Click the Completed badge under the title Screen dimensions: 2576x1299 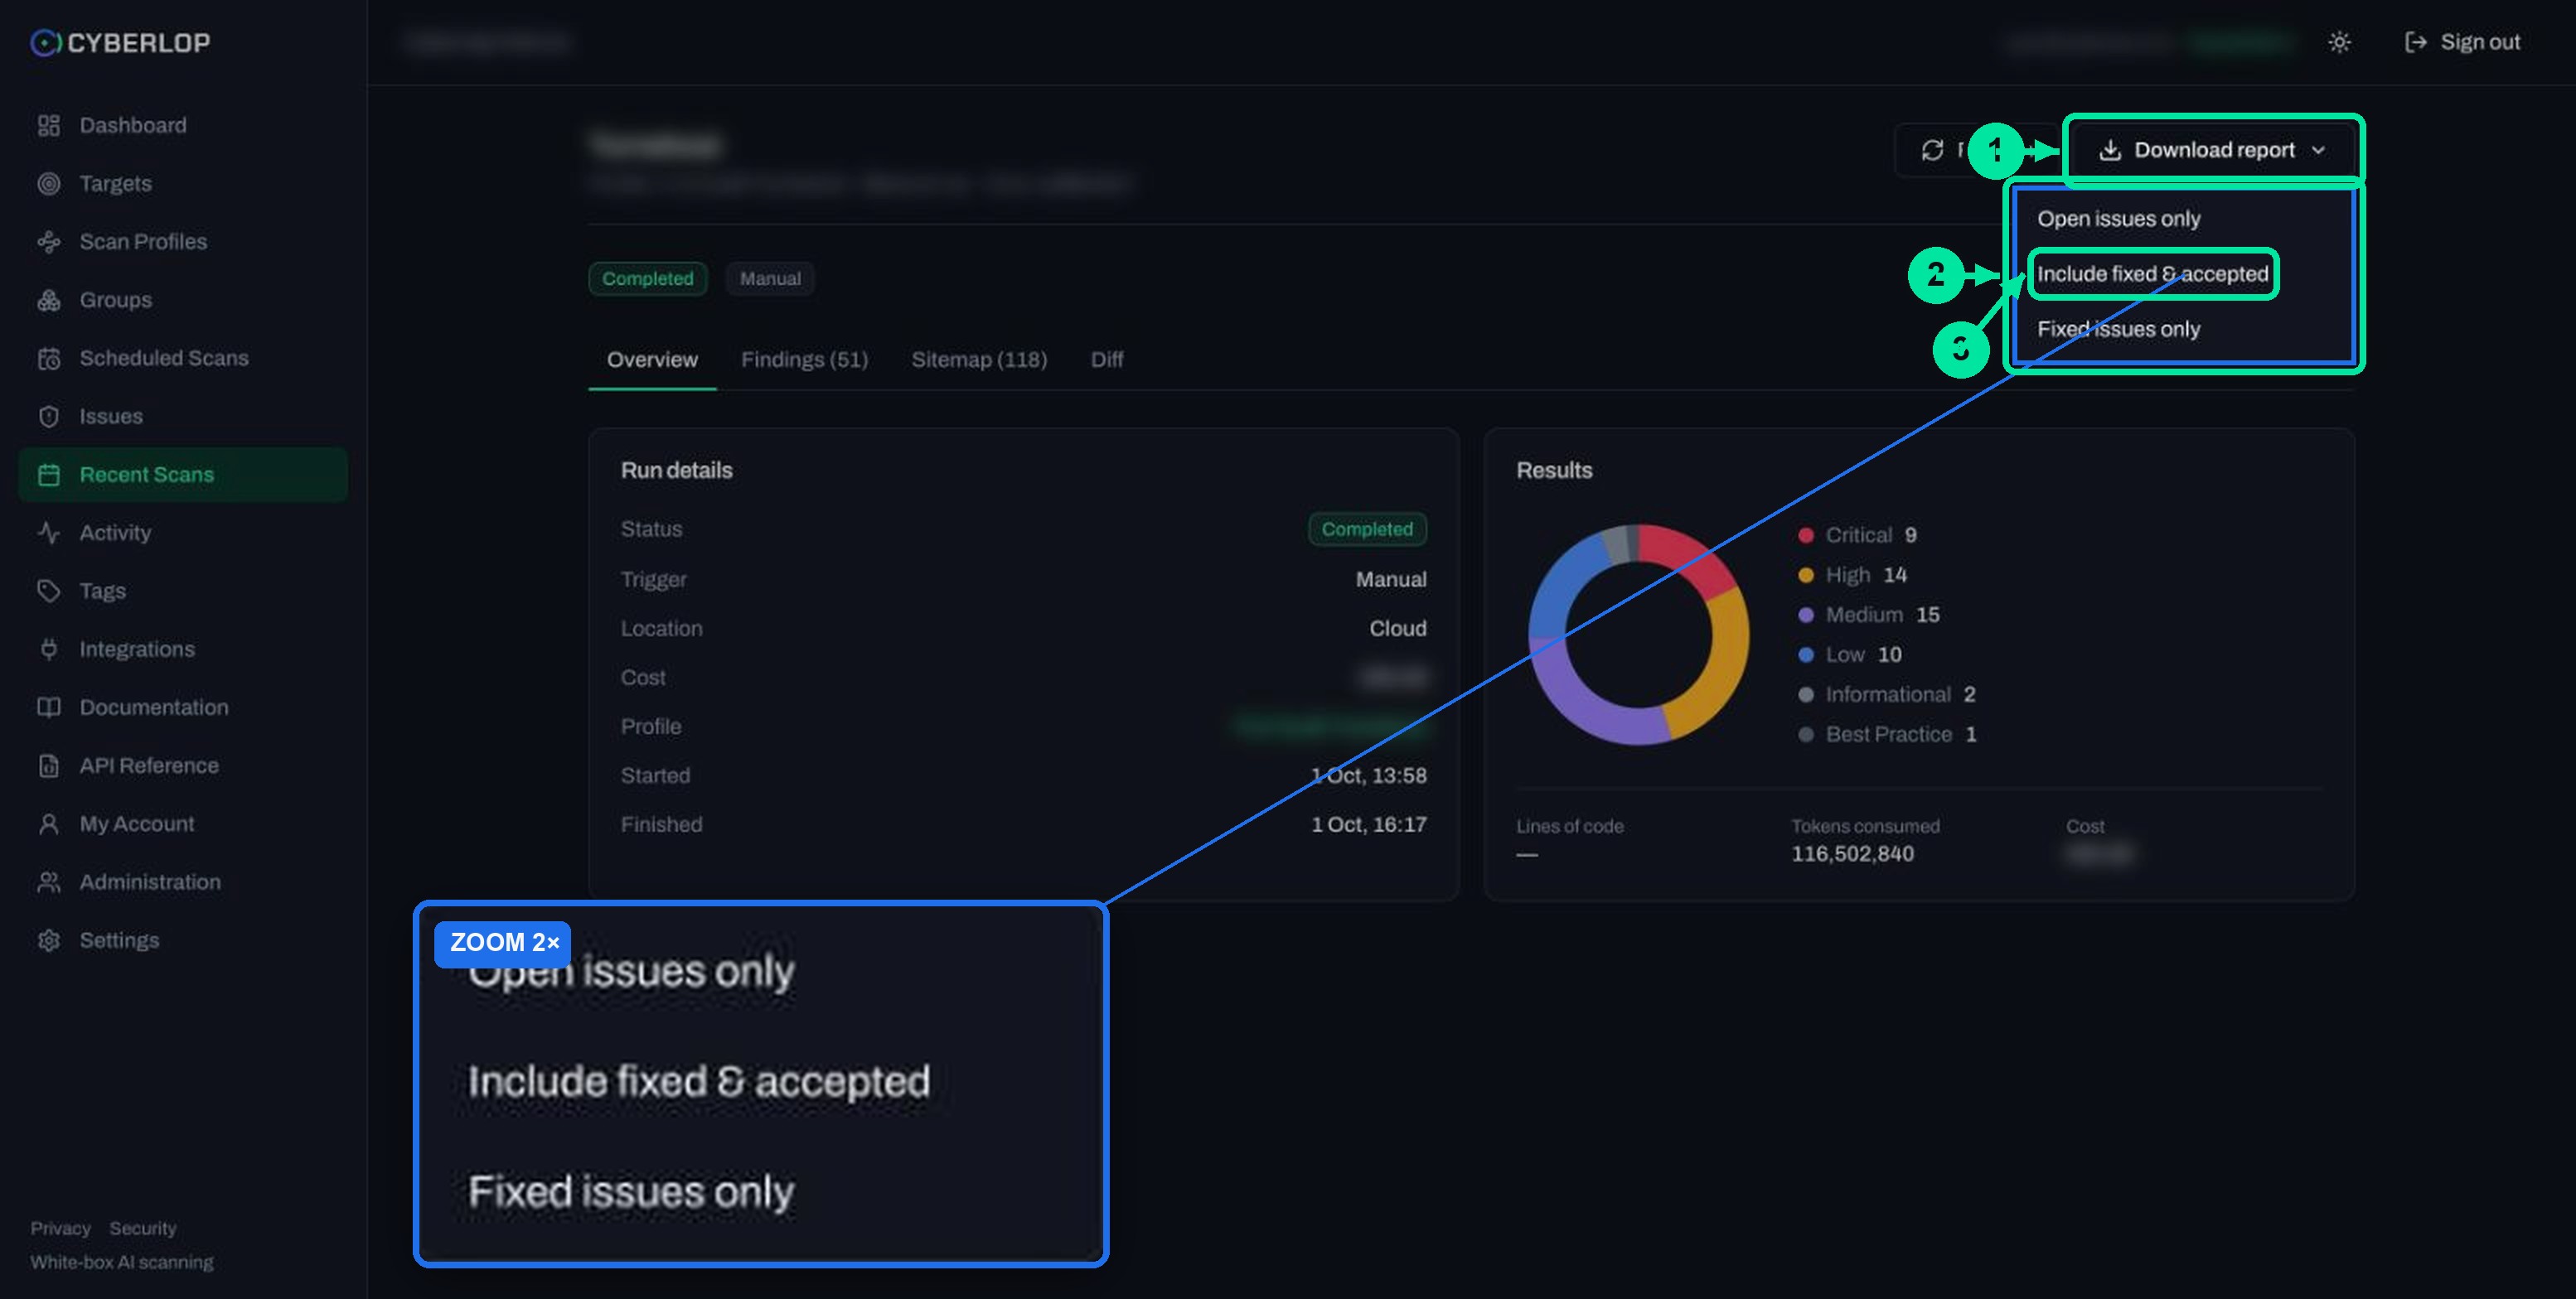tap(647, 279)
